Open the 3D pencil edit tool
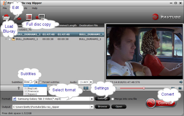Image resolution: width=184 pixels, height=116 pixels. click(x=17, y=17)
